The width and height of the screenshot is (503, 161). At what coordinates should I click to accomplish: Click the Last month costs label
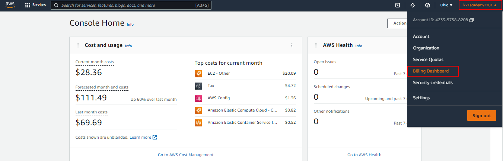click(x=92, y=112)
